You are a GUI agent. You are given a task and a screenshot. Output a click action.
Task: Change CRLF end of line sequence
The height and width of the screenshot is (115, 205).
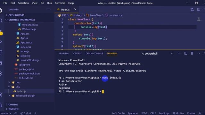[x=153, y=113]
